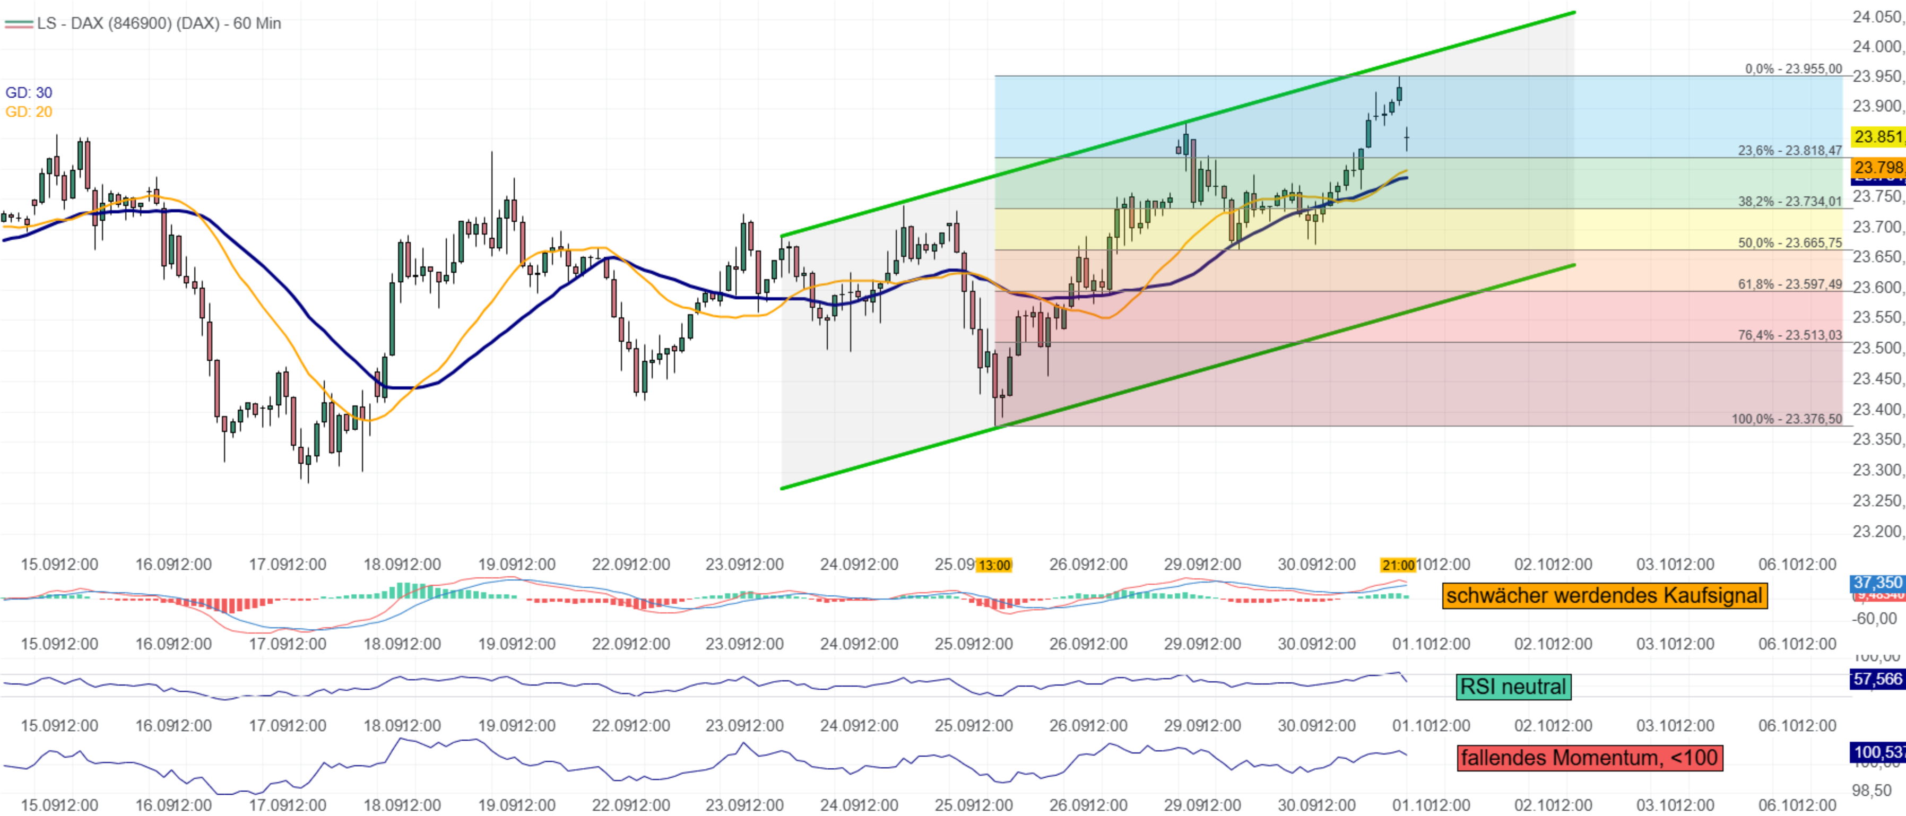
Task: Click the orange 13:00 time marker
Action: (994, 565)
